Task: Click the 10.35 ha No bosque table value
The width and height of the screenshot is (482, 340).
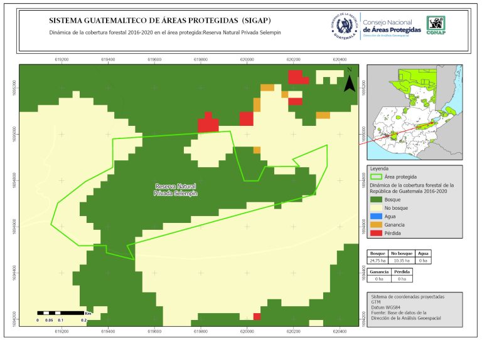Action: (x=402, y=260)
